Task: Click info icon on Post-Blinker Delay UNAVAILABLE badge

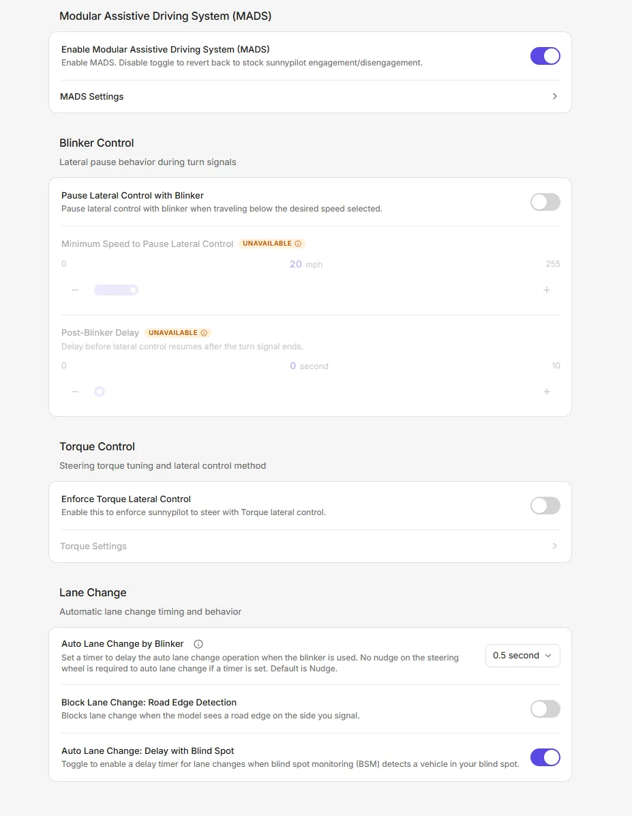Action: 204,333
